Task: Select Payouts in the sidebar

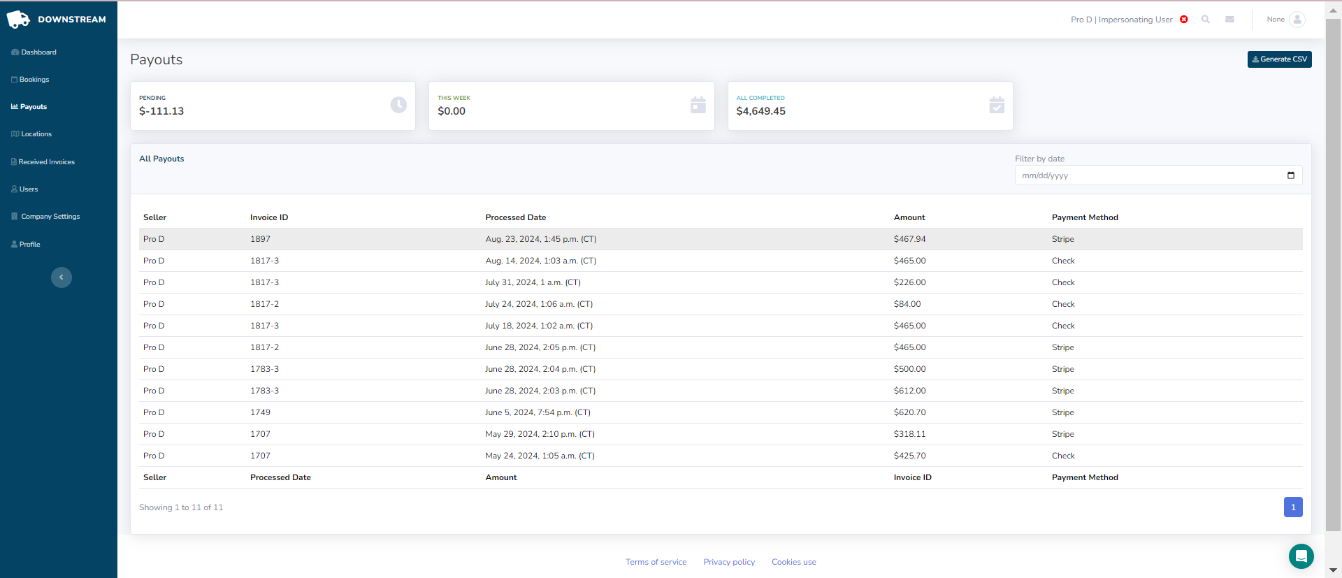Action: [29, 107]
